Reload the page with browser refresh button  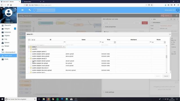[8, 5]
